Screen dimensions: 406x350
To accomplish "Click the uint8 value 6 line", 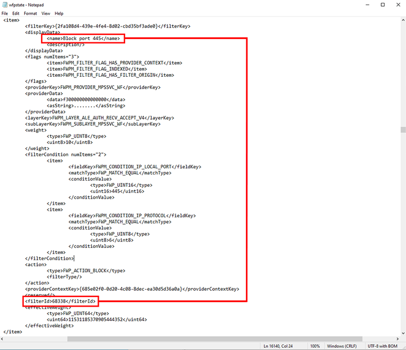I will click(x=112, y=240).
